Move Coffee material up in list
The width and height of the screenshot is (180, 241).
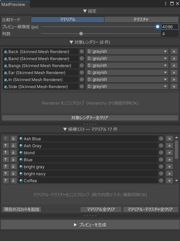(x=6, y=180)
